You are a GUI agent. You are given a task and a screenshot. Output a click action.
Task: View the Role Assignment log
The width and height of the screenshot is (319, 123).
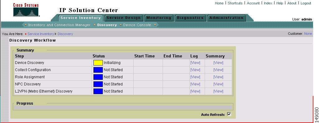(195, 77)
